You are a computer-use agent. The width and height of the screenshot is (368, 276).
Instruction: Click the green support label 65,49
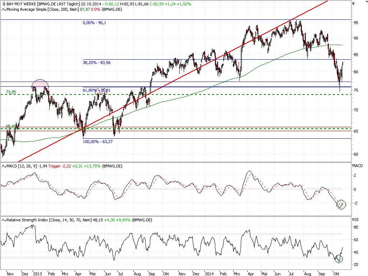[11, 126]
